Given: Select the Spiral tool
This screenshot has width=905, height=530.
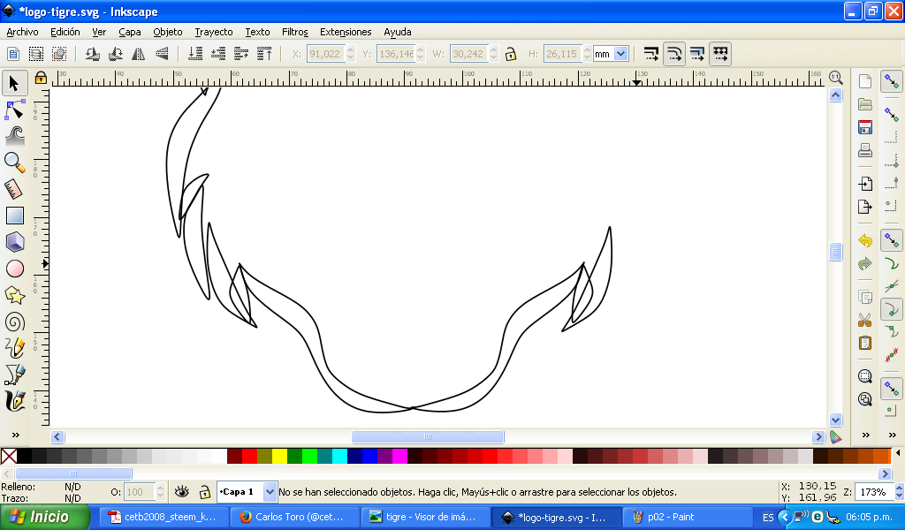Looking at the screenshot, I should (14, 322).
